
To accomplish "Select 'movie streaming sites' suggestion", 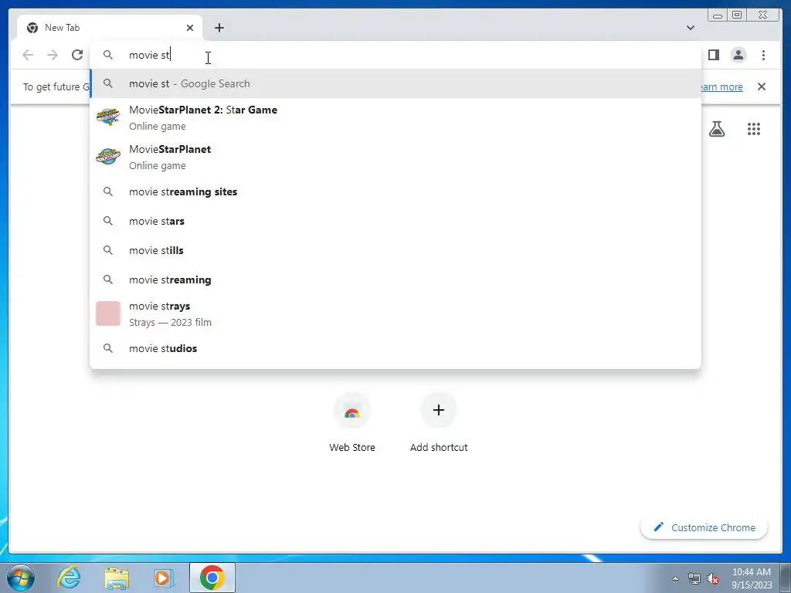I will click(395, 191).
